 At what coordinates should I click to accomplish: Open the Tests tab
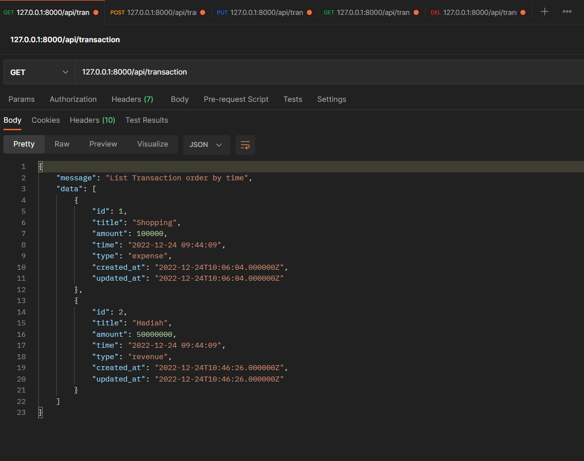point(293,99)
